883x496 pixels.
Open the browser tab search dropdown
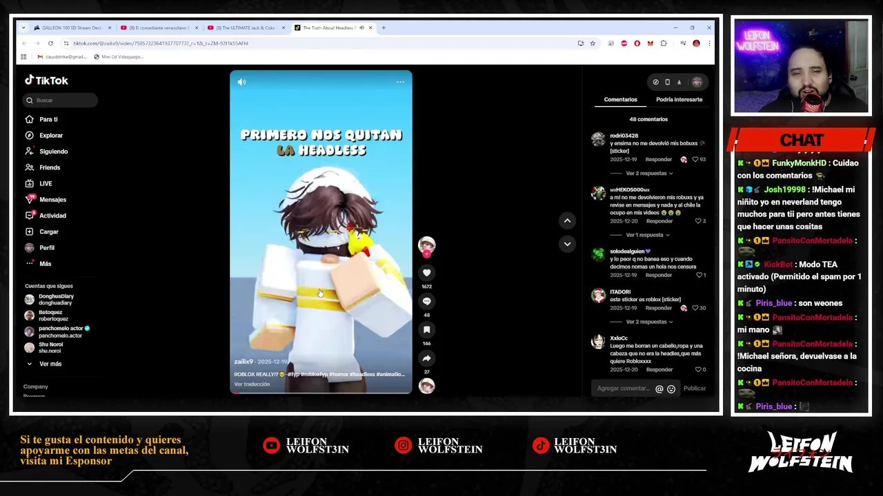(x=23, y=28)
